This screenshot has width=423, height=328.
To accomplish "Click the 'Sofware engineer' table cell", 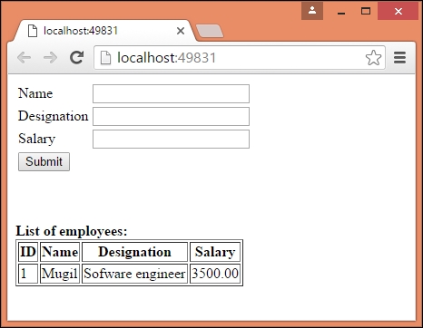I will pyautogui.click(x=134, y=274).
